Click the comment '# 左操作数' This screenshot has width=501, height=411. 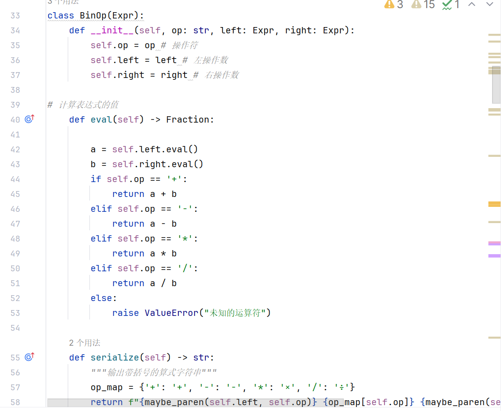pos(205,60)
